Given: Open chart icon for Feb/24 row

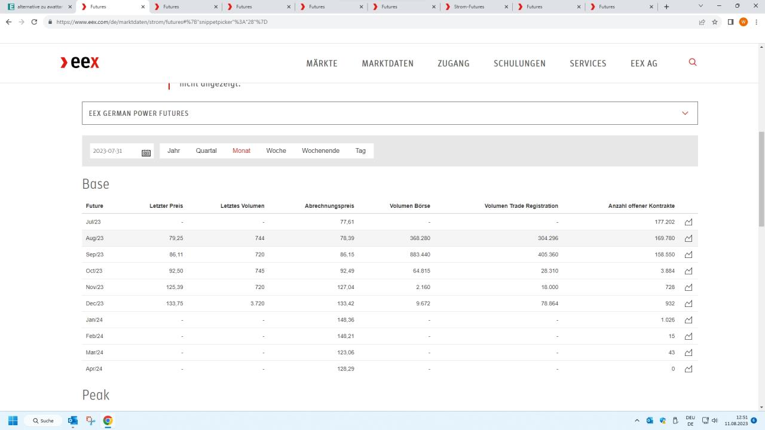Looking at the screenshot, I should (x=688, y=336).
